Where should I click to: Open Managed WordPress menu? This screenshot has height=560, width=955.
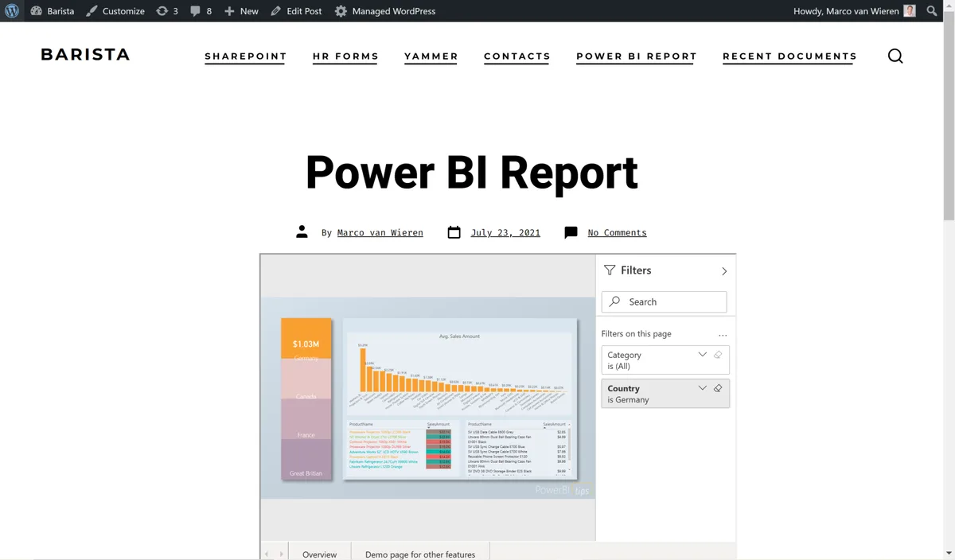385,11
